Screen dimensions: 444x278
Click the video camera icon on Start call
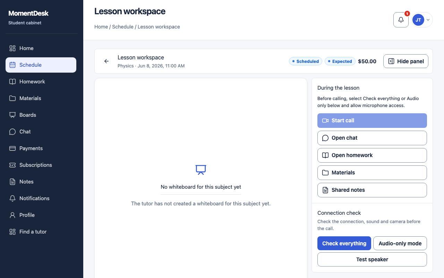[x=325, y=121]
